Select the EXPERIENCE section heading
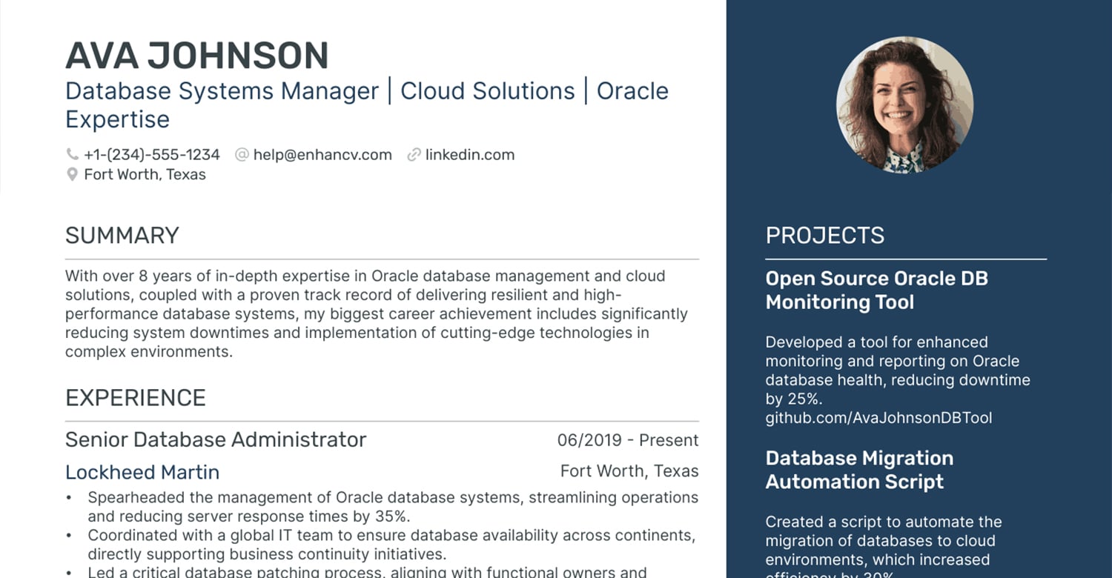Screen dimensions: 1112x578 click(x=136, y=398)
